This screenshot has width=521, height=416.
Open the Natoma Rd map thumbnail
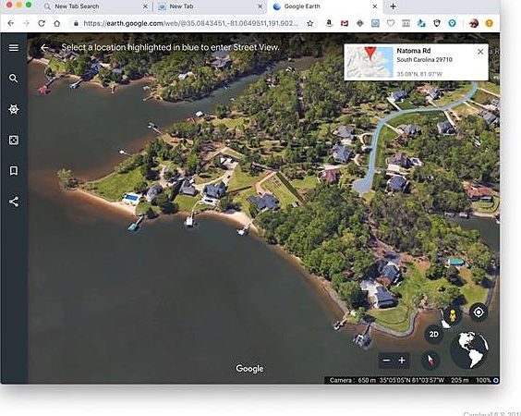tap(370, 62)
